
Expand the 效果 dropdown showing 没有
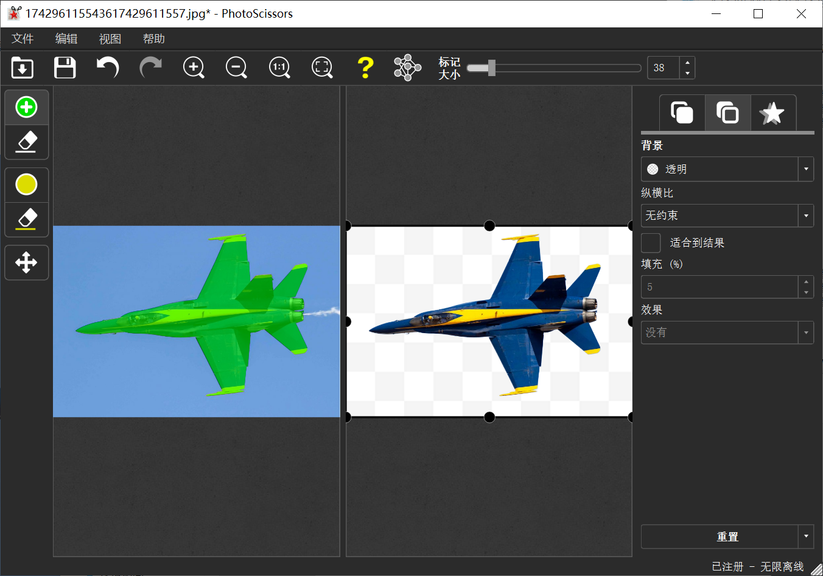(727, 332)
